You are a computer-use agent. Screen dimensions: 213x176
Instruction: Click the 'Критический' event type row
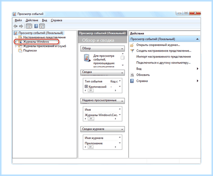tap(97, 87)
